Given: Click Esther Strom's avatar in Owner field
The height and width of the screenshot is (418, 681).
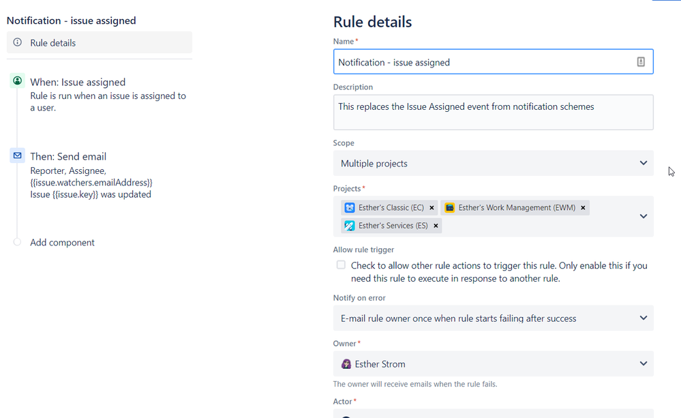Looking at the screenshot, I should point(346,363).
